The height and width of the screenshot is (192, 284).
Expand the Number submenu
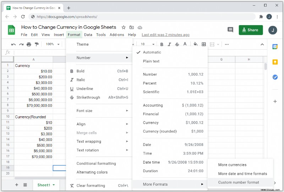pos(99,58)
